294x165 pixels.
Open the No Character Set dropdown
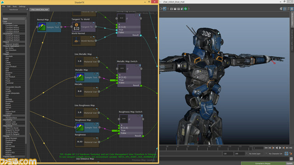coord(276,154)
